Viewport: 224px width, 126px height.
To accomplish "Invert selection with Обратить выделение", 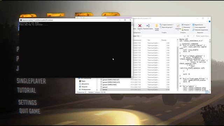I will point(200,30).
